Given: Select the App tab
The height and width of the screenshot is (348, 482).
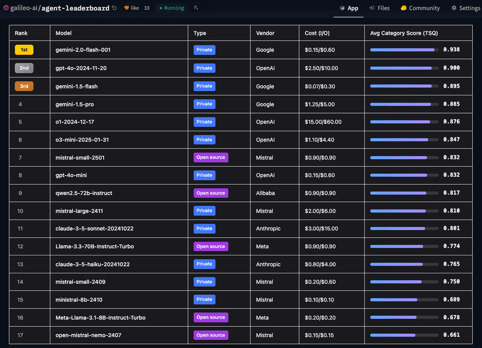Looking at the screenshot, I should (x=348, y=8).
